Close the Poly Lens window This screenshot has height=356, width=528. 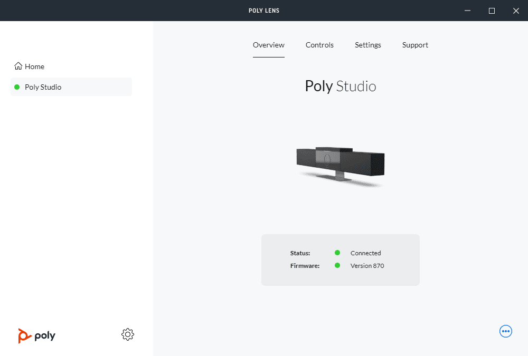[x=516, y=11]
